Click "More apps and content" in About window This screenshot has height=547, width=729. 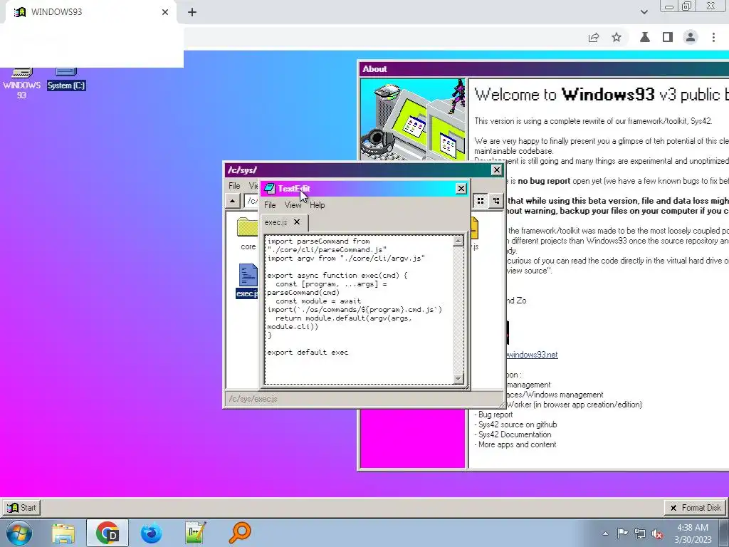[515, 444]
